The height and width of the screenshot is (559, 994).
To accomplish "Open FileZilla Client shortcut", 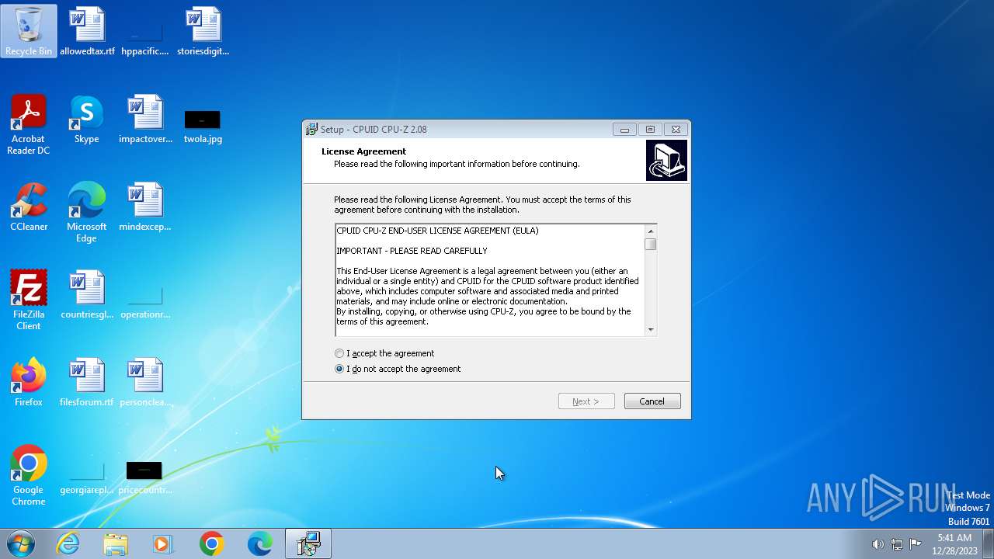I will (x=29, y=300).
